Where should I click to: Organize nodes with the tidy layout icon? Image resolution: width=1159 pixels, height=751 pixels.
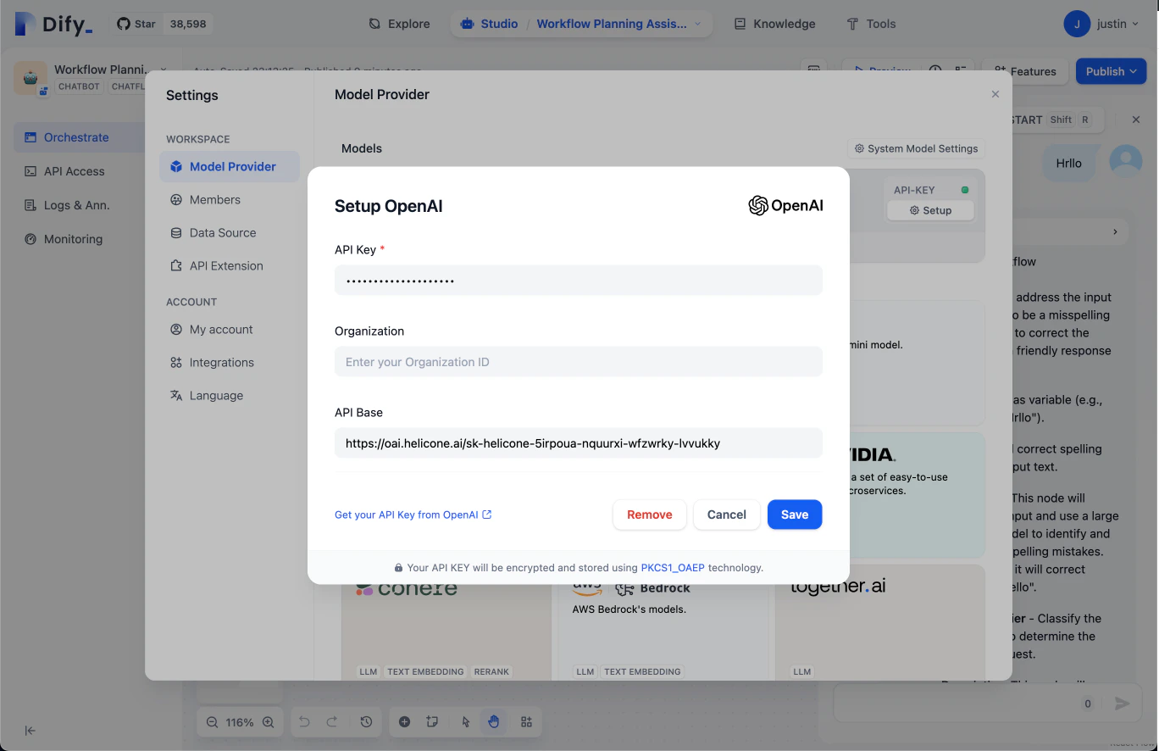[526, 721]
